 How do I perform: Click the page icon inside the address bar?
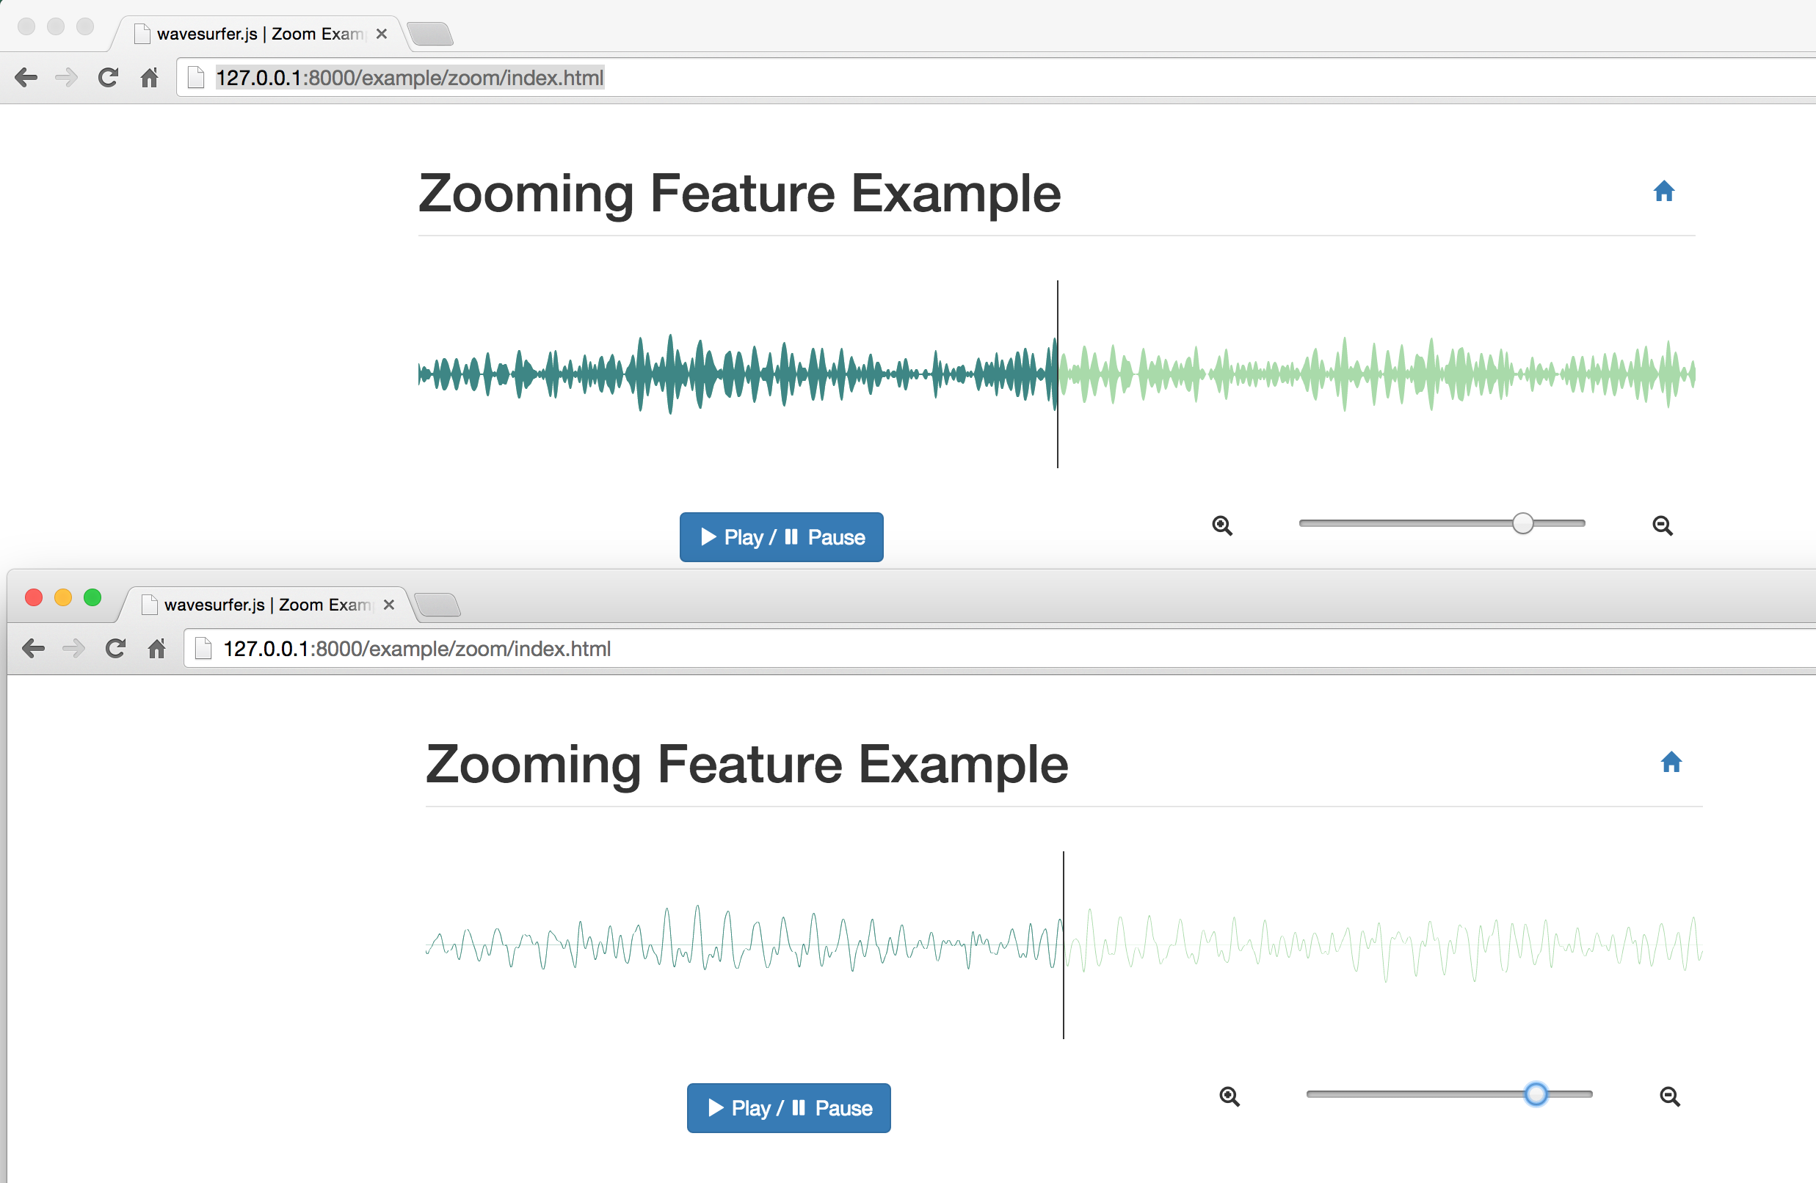(195, 77)
